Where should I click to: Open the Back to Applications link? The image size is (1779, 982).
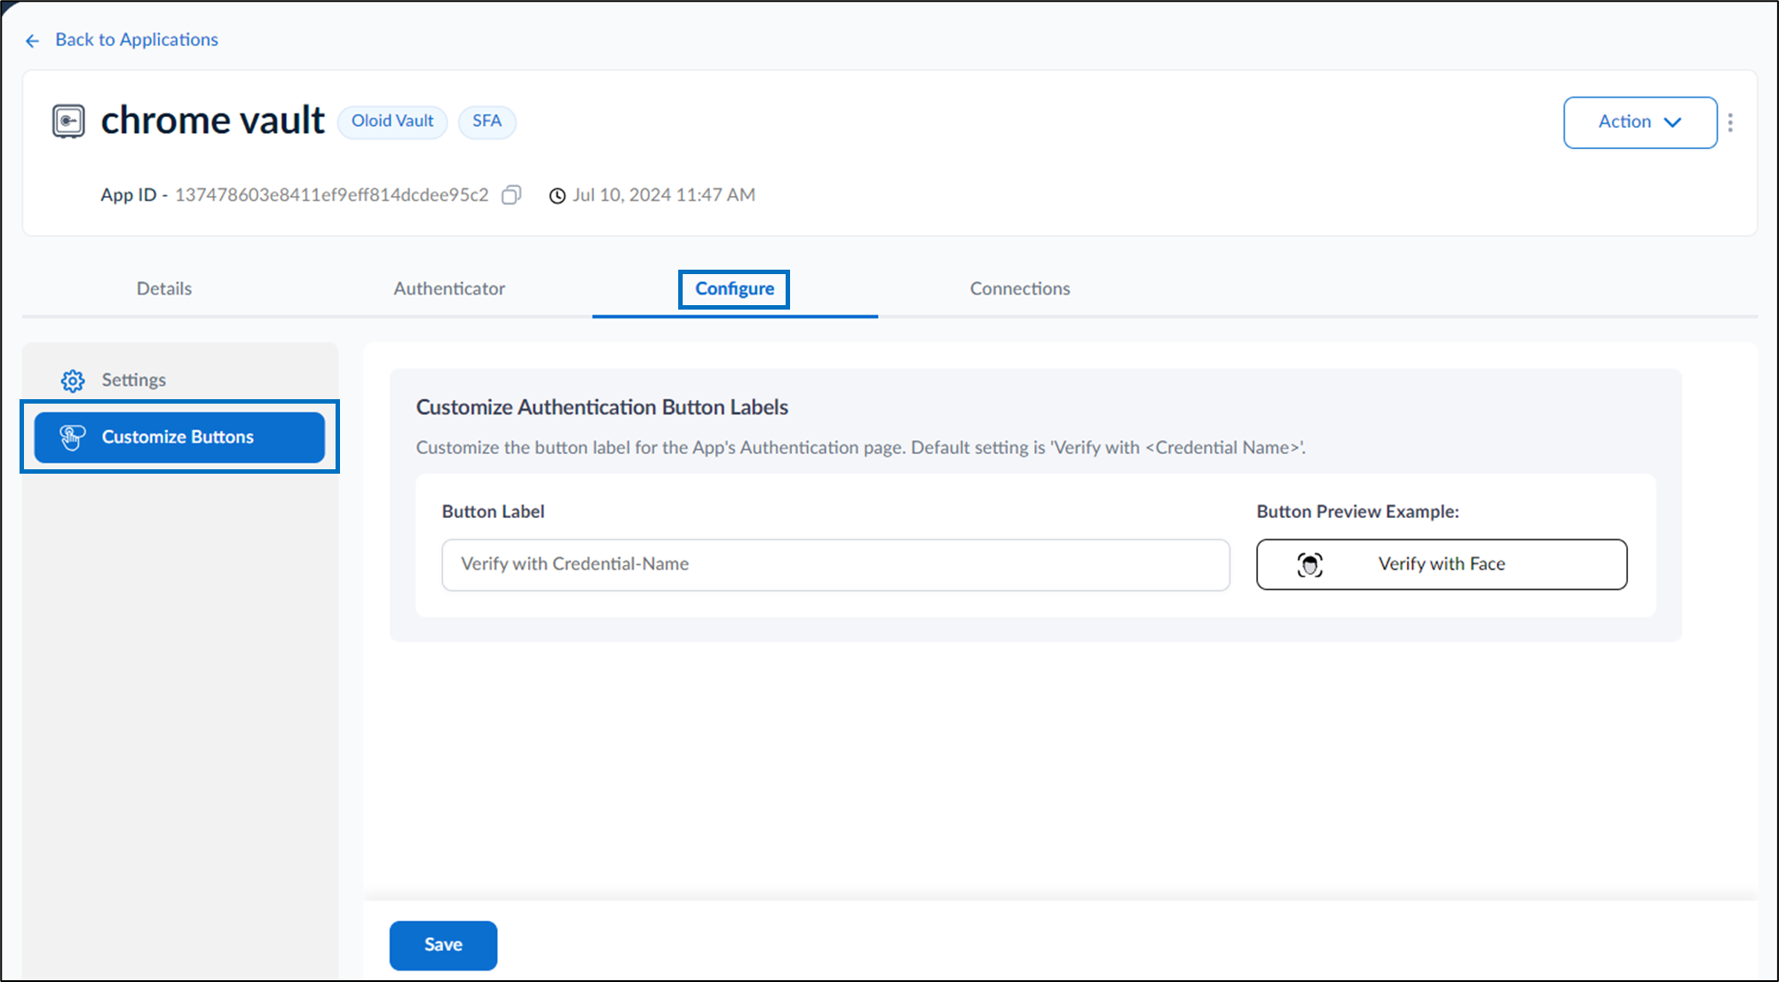137,40
